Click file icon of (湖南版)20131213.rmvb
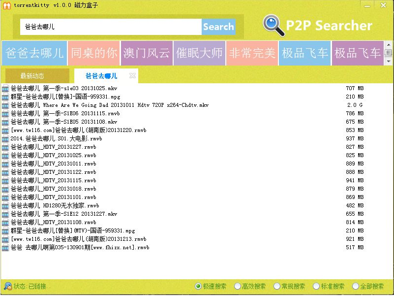This screenshot has width=394, height=296. pyautogui.click(x=5, y=239)
